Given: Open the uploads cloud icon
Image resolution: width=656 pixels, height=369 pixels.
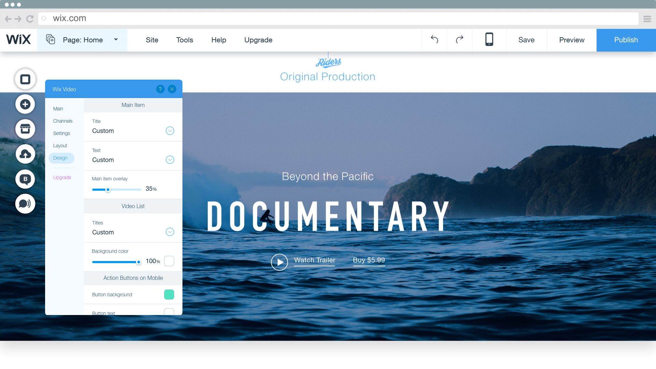Looking at the screenshot, I should click(x=25, y=154).
